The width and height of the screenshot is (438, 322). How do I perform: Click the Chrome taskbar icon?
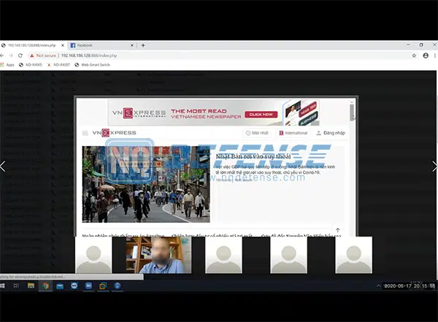point(45,285)
